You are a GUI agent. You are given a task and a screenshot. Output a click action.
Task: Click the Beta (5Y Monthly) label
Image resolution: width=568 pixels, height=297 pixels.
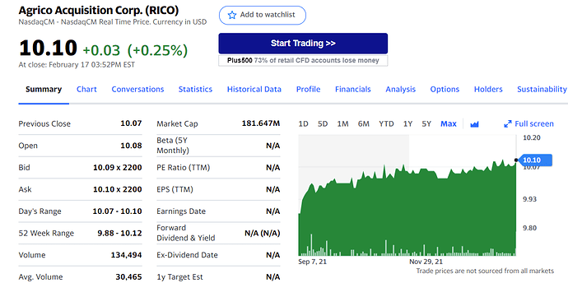point(173,146)
